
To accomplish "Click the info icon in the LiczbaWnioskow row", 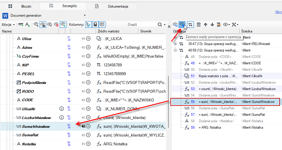I will pos(61,118).
